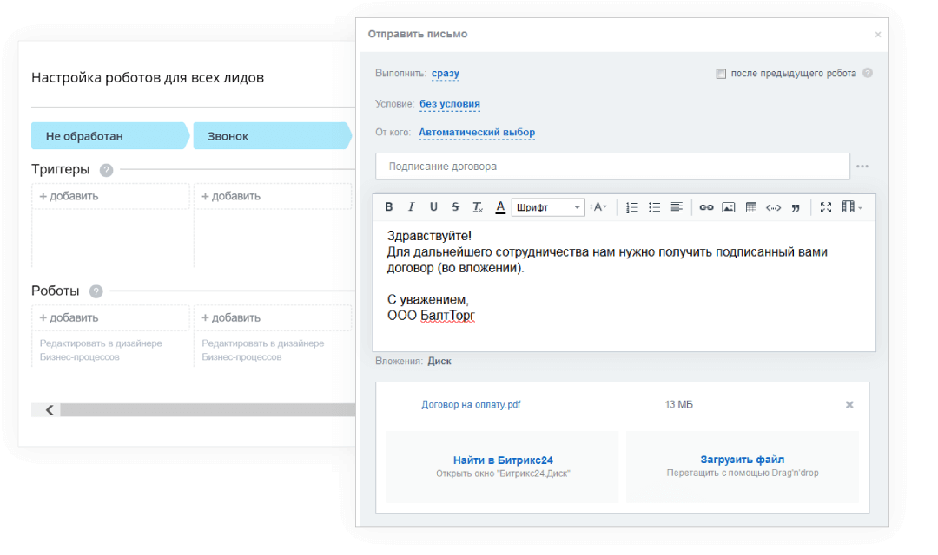Underline the selected text
This screenshot has height=555, width=938.
coord(433,206)
